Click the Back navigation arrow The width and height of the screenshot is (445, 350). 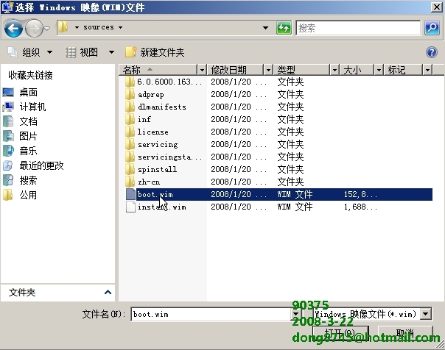point(13,28)
